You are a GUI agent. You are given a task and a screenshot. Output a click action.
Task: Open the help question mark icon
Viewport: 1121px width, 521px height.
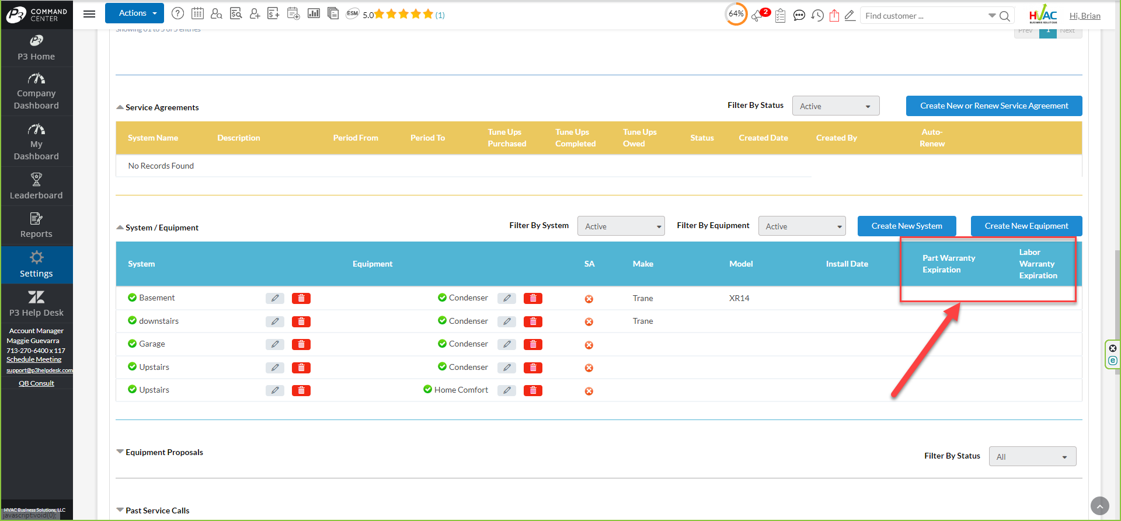point(178,13)
